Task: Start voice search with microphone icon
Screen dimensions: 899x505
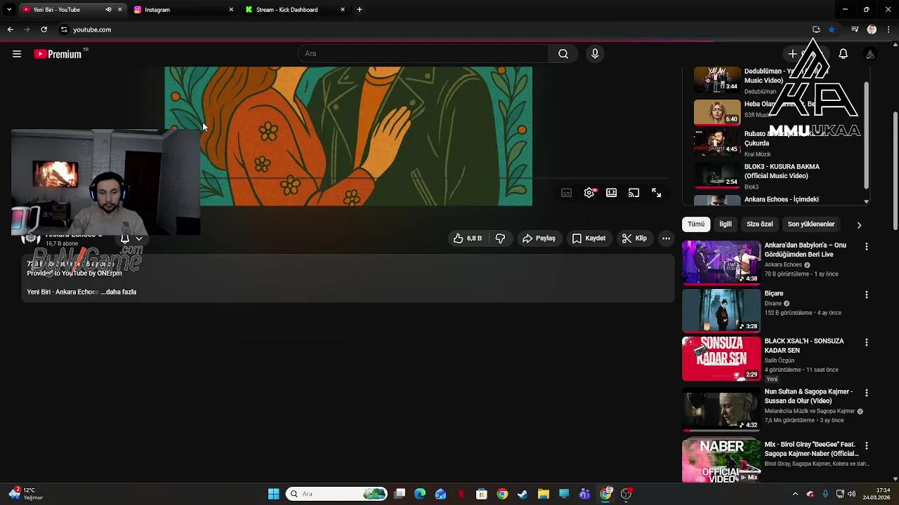Action: click(595, 54)
